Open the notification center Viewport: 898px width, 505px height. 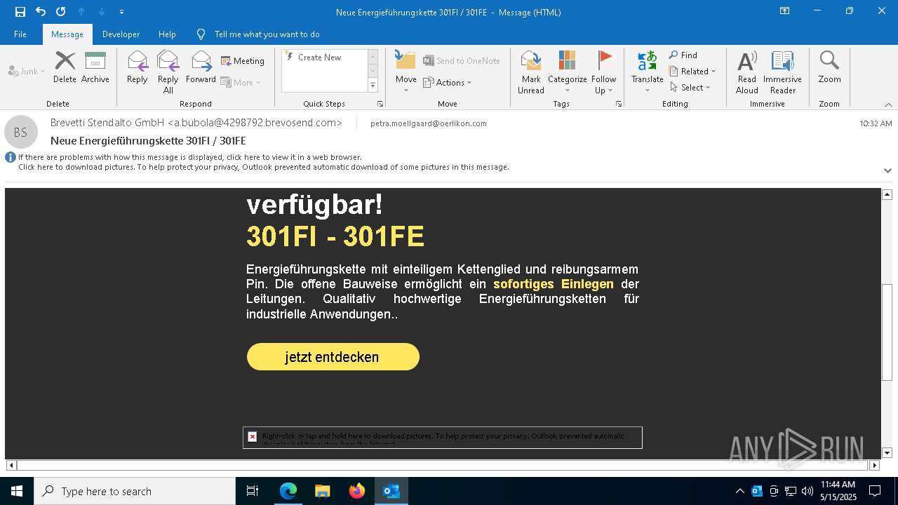(875, 491)
